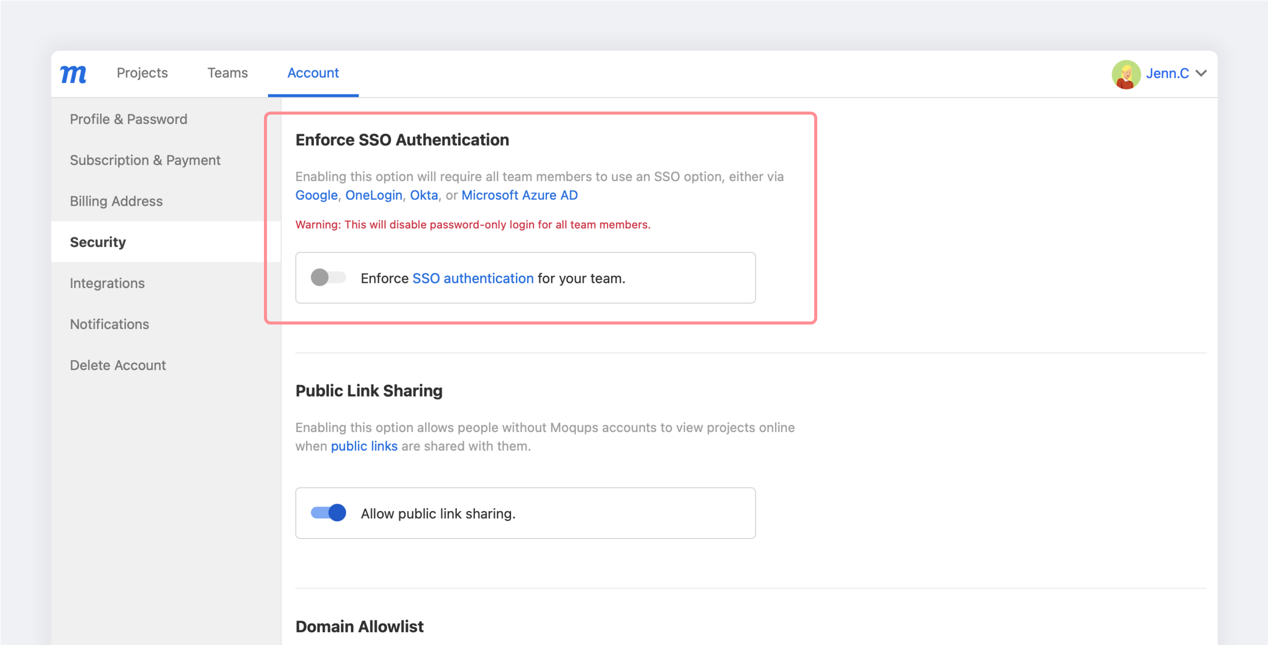The image size is (1268, 645).
Task: Enable the Enforce SSO authentication toggle
Action: point(328,277)
